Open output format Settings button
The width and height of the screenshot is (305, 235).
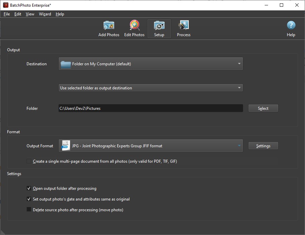point(263,146)
